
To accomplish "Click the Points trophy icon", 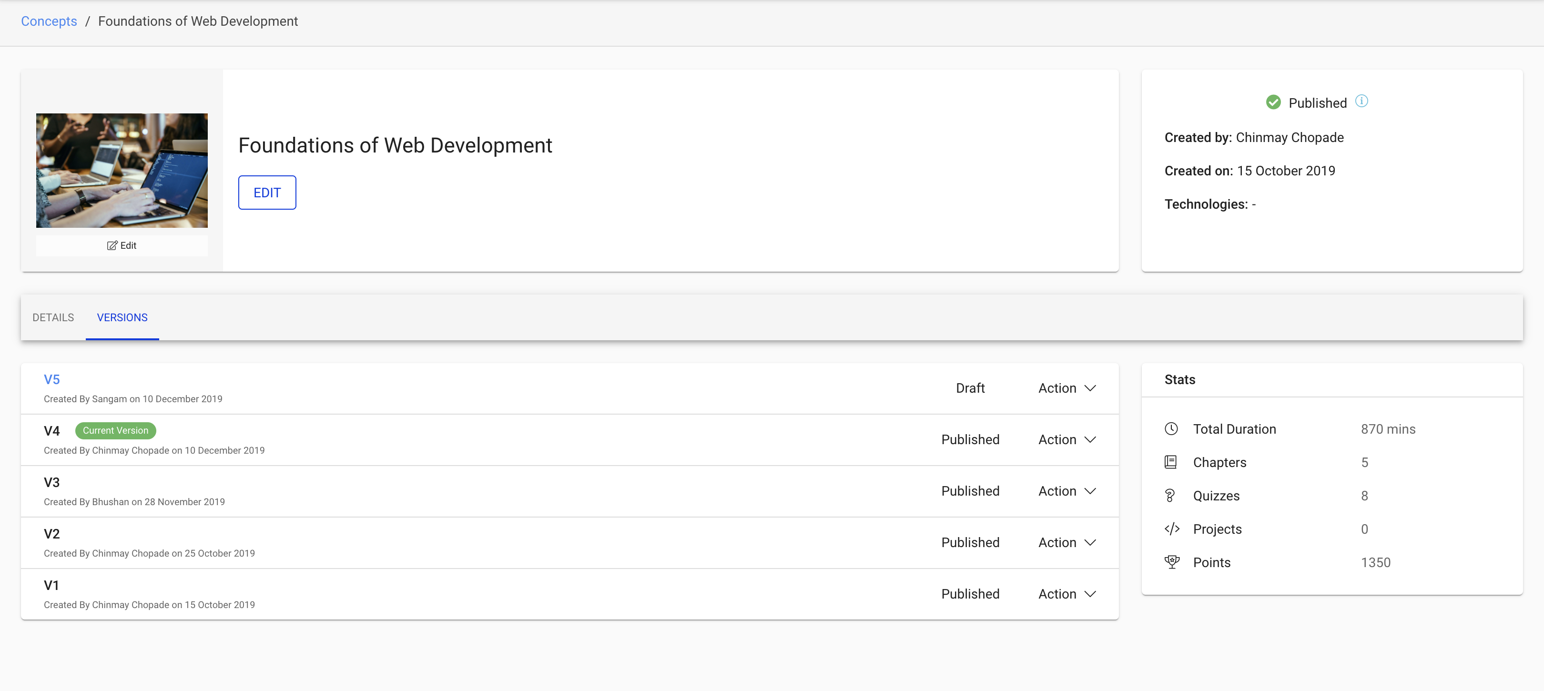I will point(1171,562).
